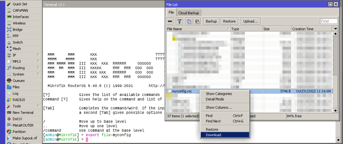Viewport: 343px width, 144px height.
Task: Expand the MPLS submenu
Action: [x=38, y=61]
